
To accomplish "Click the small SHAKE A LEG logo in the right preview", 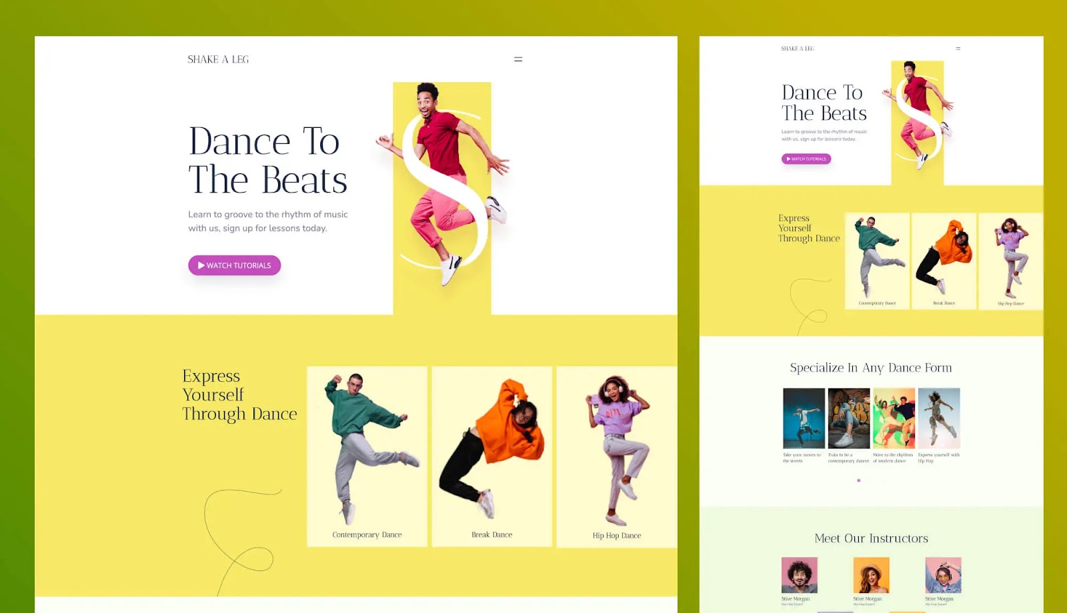I will [798, 49].
